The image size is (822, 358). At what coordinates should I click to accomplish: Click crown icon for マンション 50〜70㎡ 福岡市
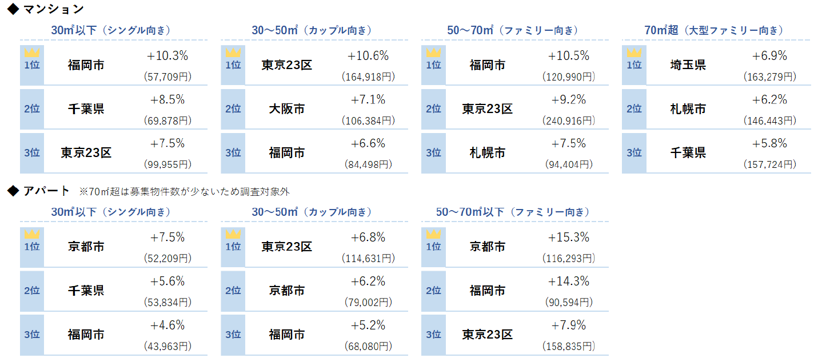433,53
